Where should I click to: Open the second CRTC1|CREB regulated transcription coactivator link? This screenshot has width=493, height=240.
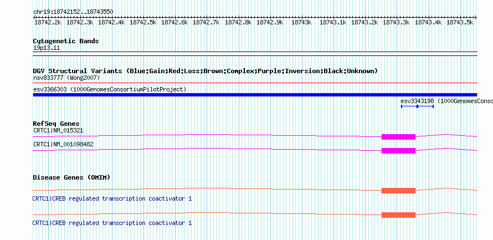[112, 223]
